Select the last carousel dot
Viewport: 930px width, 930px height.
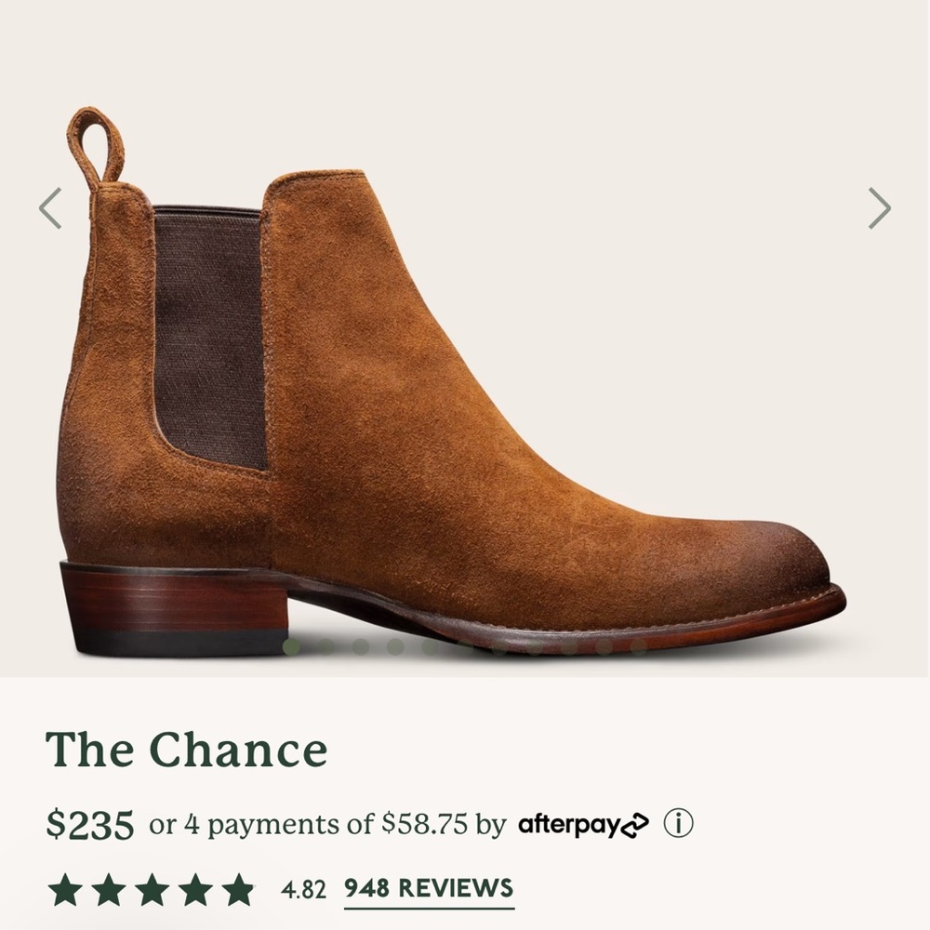pyautogui.click(x=636, y=644)
